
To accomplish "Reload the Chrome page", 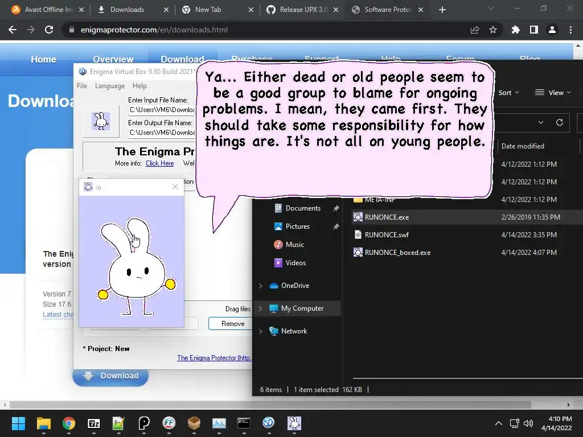I will [x=49, y=30].
